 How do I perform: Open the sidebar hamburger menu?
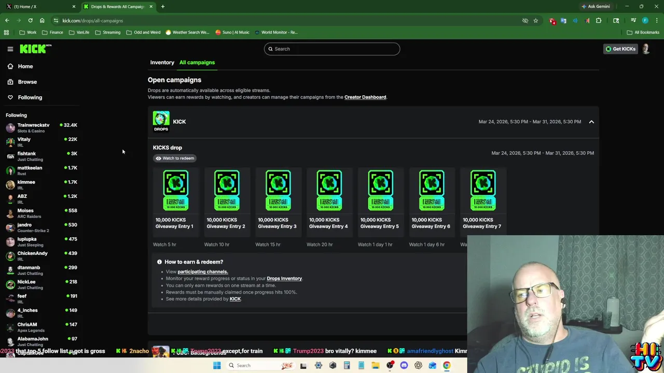10,49
